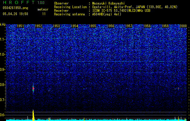
Task: Click the 1953 time marker
Action: click(x=56, y=26)
